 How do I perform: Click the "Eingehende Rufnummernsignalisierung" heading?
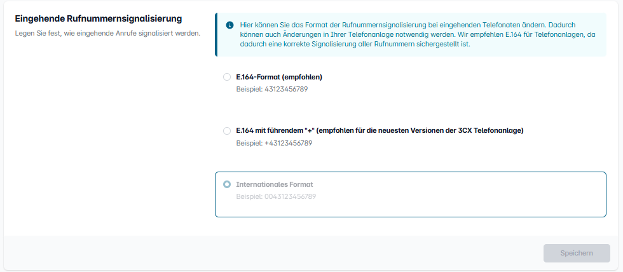tap(99, 19)
